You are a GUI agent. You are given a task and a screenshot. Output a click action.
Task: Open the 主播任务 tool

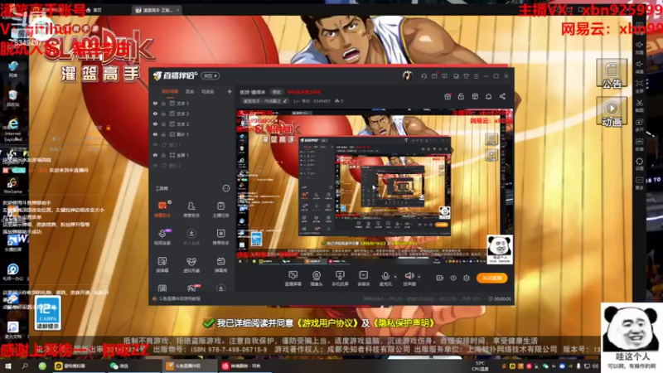(x=220, y=209)
